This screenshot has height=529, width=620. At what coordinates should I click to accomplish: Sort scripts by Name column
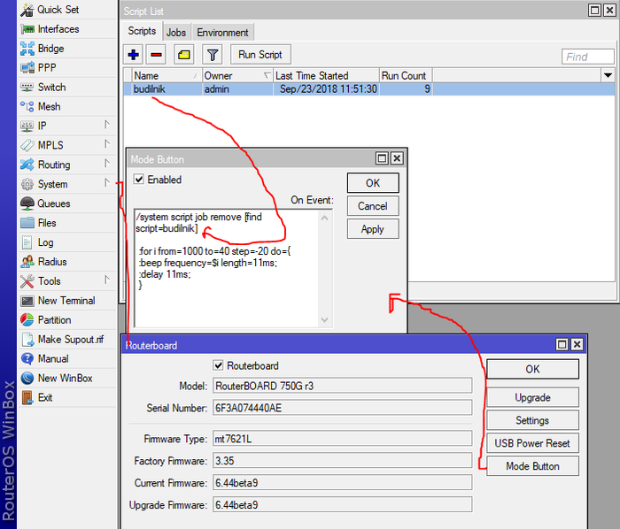(167, 75)
